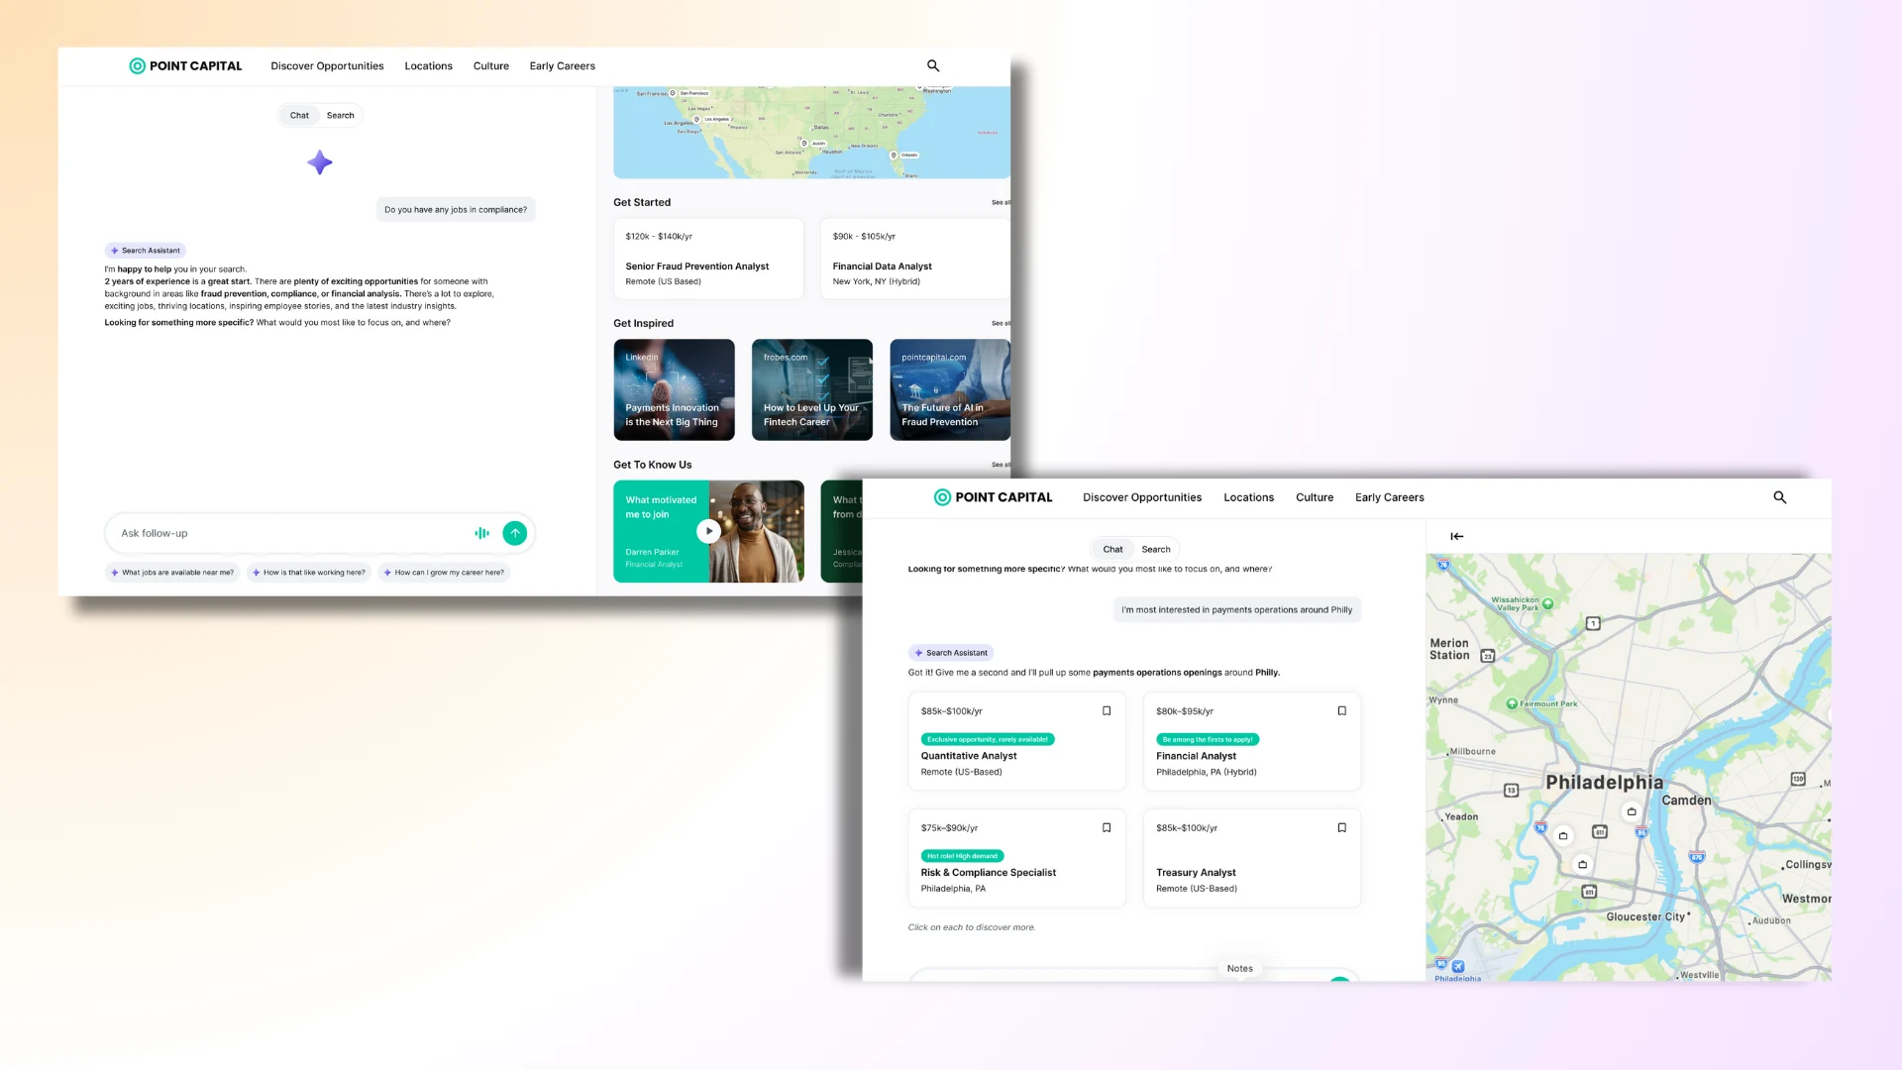The width and height of the screenshot is (1902, 1070).
Task: Bookmark the Quantitative Analyst job
Action: tap(1107, 710)
